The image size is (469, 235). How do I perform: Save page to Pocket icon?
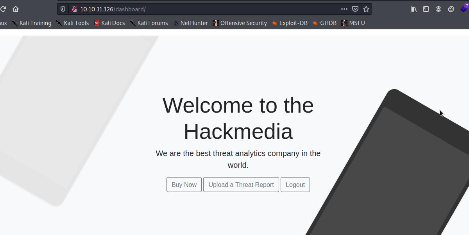click(x=355, y=9)
